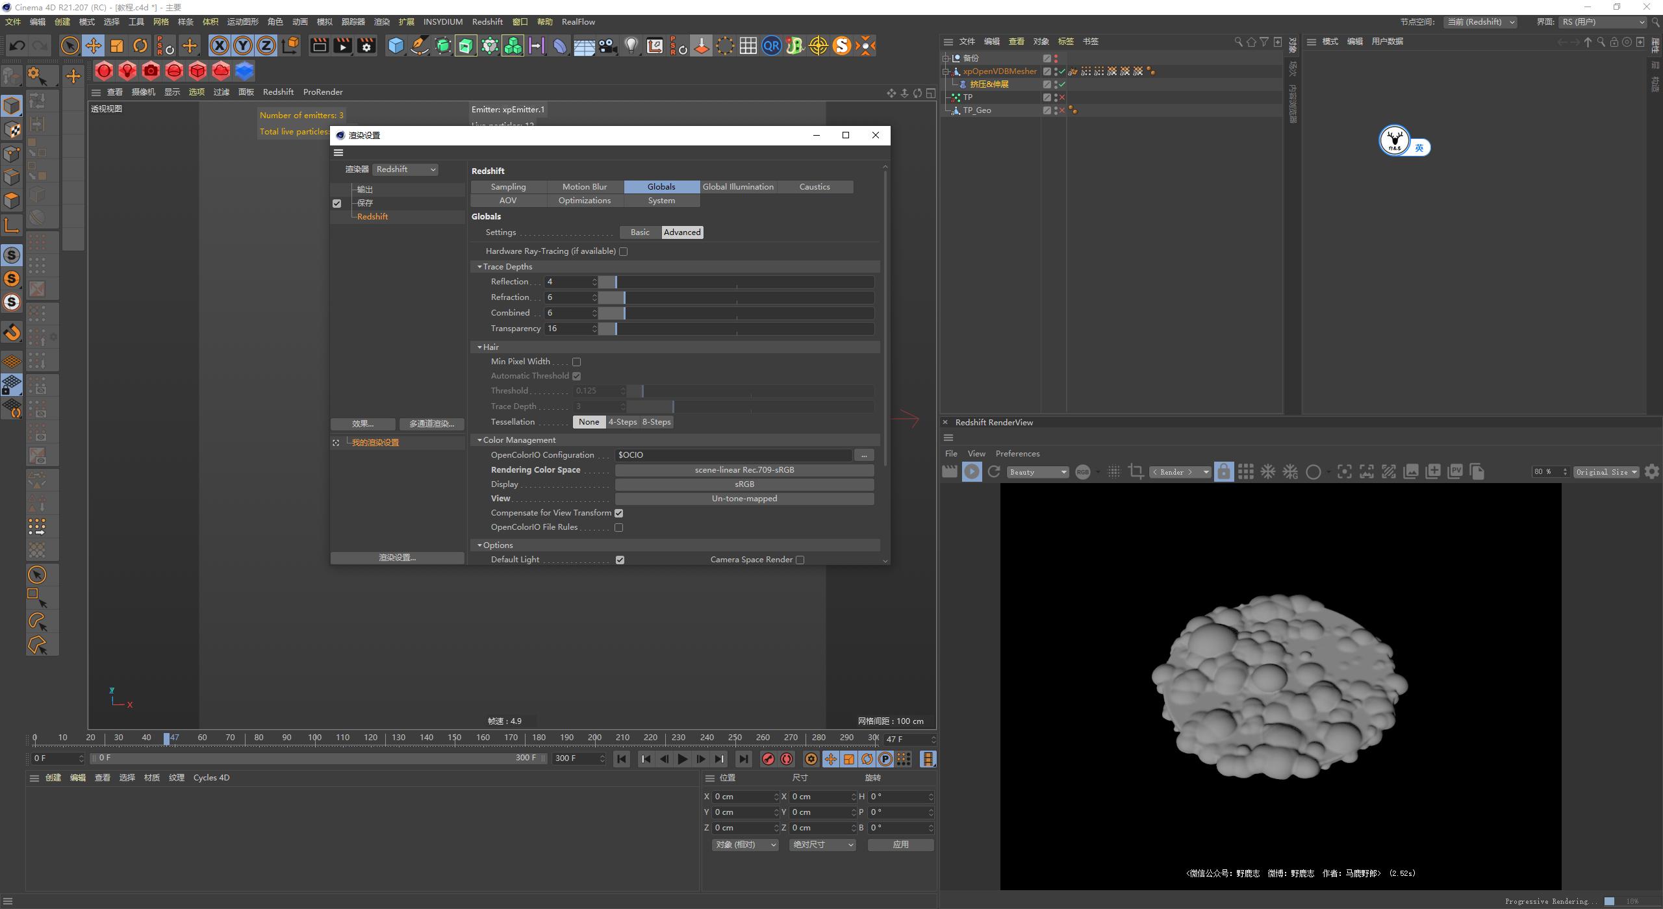Image resolution: width=1663 pixels, height=909 pixels.
Task: Open the renderer dropdown showing Redshift
Action: point(405,169)
